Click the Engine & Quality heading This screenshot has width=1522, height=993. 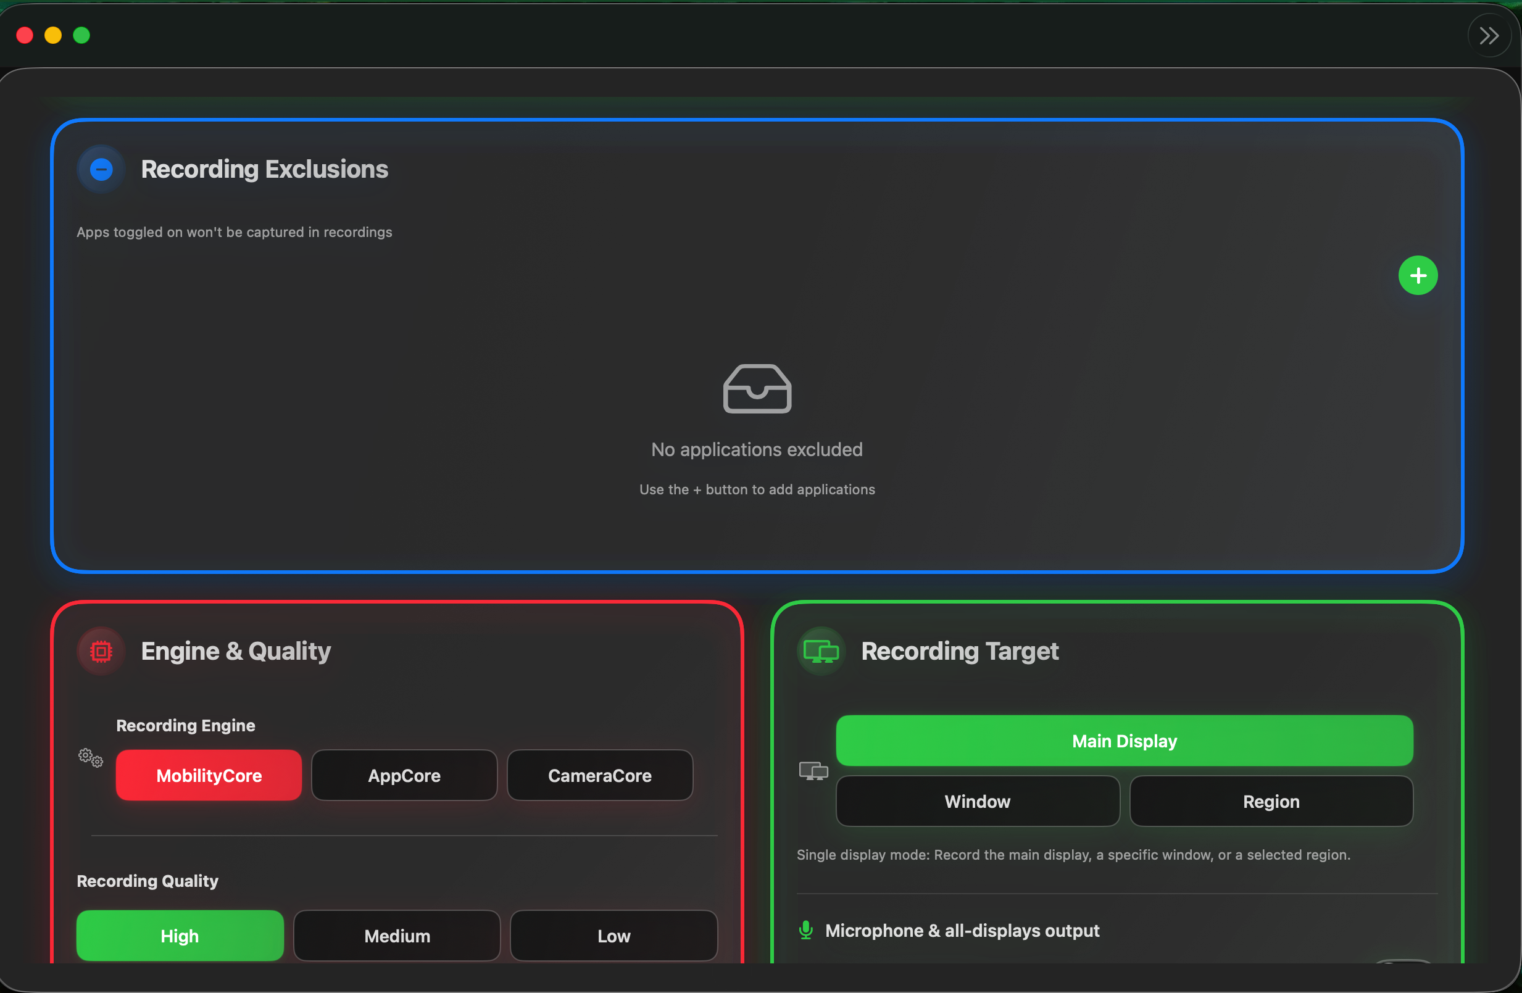[x=236, y=652]
